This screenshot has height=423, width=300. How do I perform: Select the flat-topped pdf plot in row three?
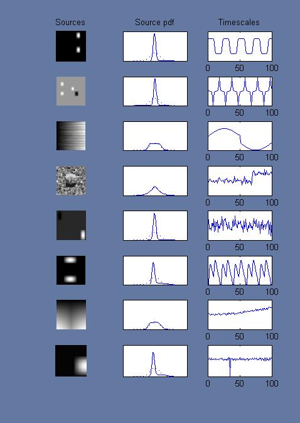[x=156, y=136]
